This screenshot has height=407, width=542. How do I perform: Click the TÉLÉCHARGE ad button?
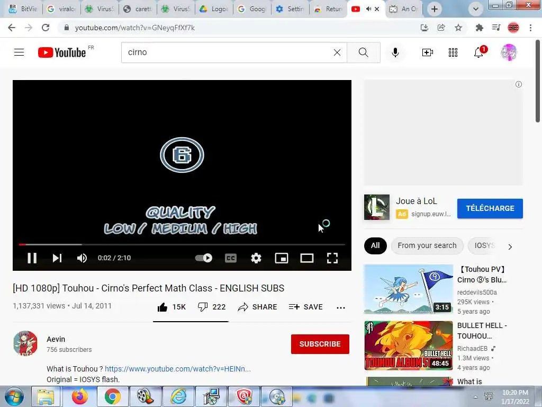[490, 208]
